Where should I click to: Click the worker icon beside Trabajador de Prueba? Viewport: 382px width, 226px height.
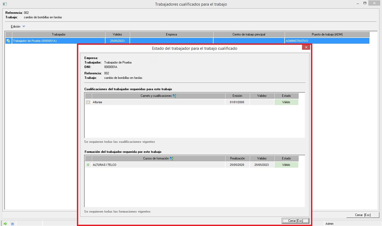point(8,41)
